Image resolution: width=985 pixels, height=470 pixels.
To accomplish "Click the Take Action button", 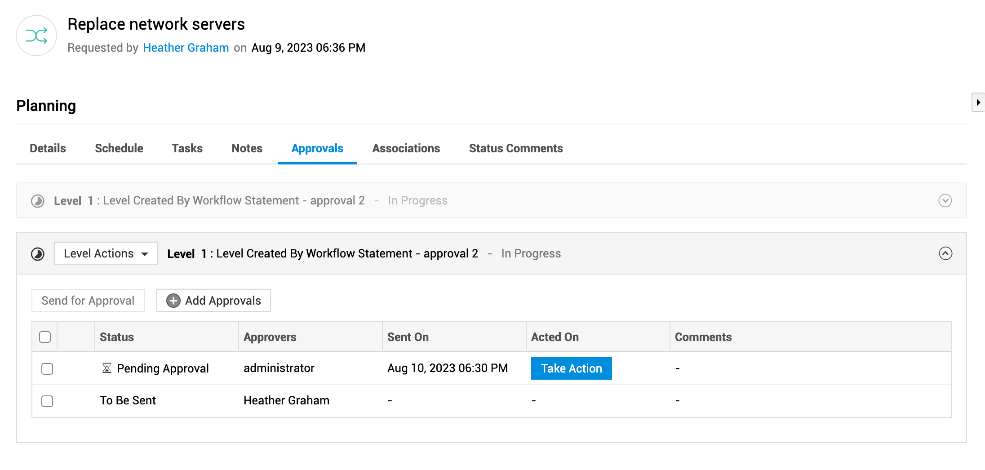I will [x=571, y=368].
